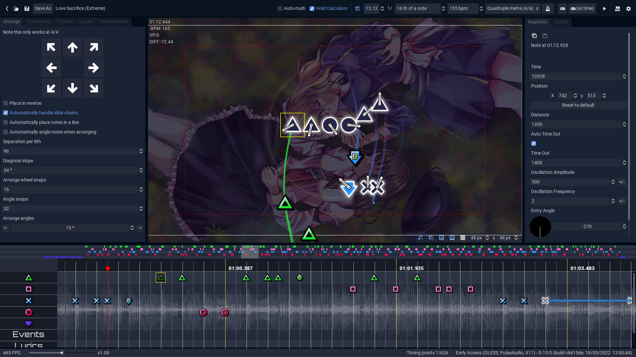Uncheck the Auto Time Out checkbox
Viewport: 636px width, 357px height.
click(x=533, y=143)
